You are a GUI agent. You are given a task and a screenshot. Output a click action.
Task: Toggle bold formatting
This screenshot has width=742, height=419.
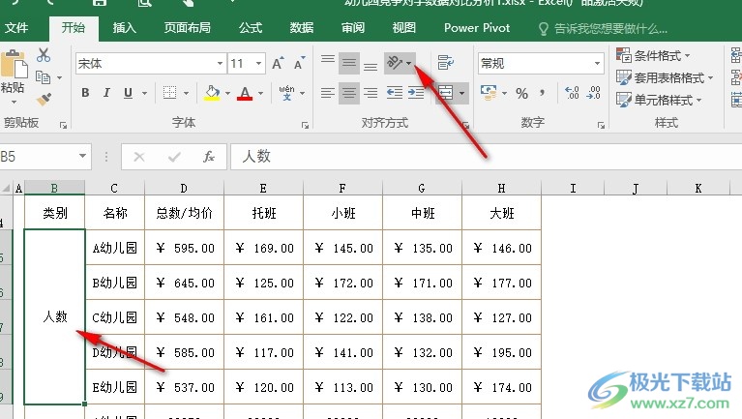click(x=85, y=93)
